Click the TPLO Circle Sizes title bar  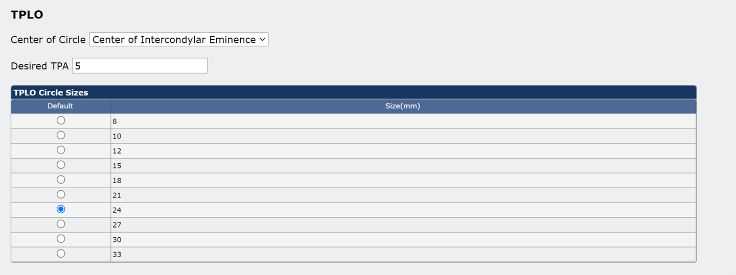[x=353, y=92]
